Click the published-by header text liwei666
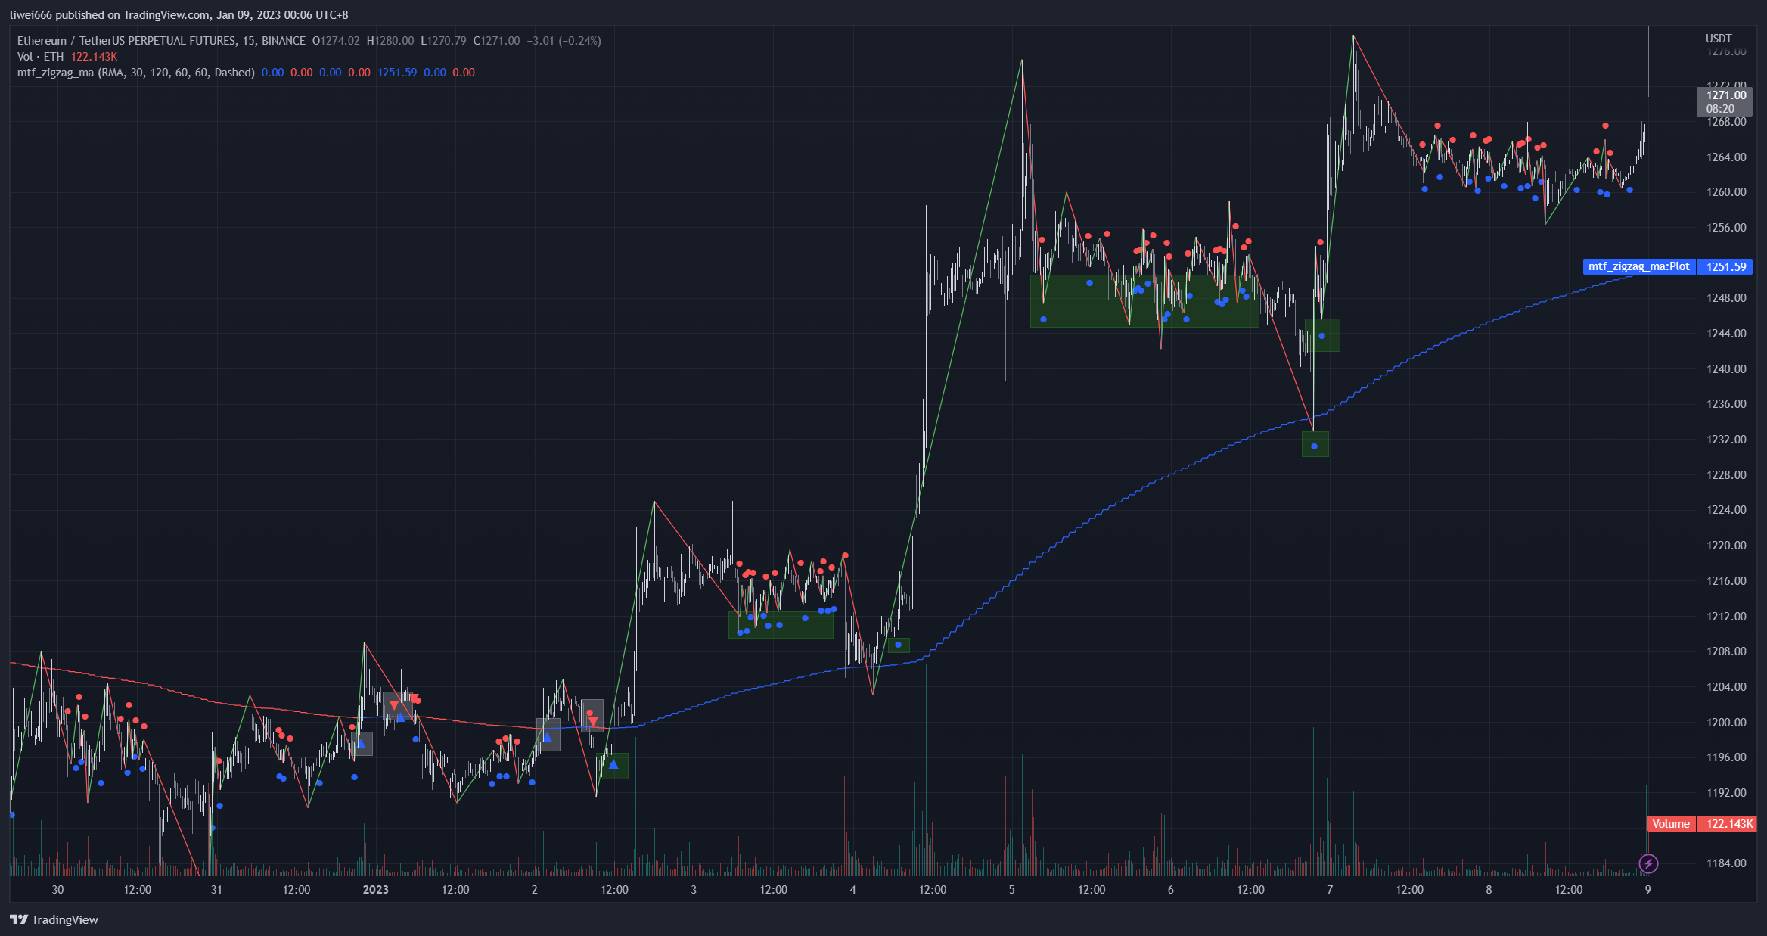The image size is (1767, 936). point(30,15)
